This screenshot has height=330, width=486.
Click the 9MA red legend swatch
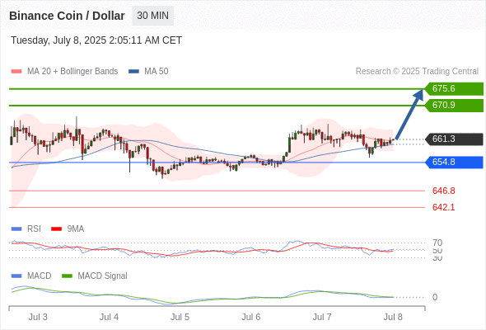(x=56, y=229)
